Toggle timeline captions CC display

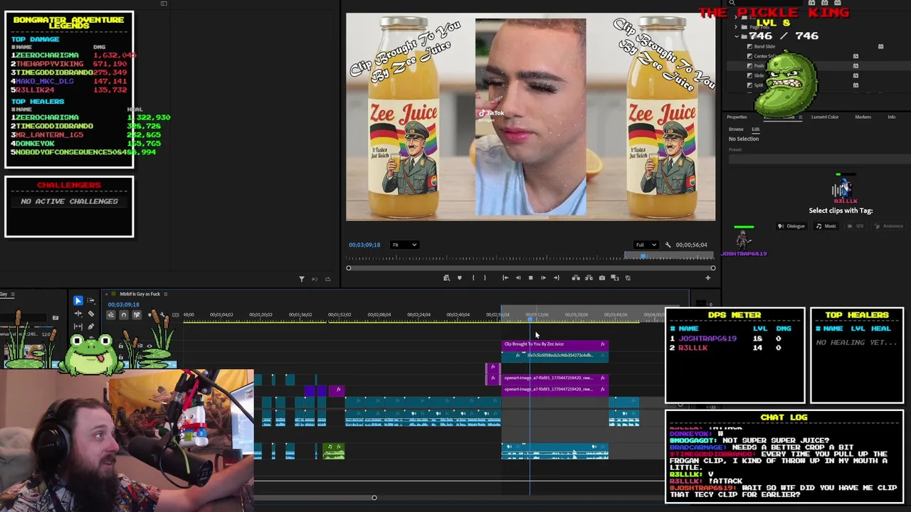pyautogui.click(x=175, y=315)
